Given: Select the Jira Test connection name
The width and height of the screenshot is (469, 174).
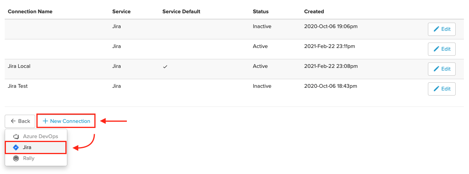Looking at the screenshot, I should pos(18,86).
